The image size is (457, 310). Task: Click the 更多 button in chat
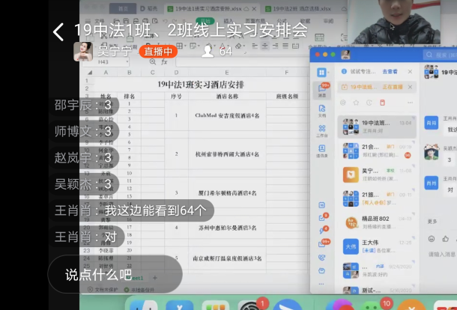click(x=432, y=222)
